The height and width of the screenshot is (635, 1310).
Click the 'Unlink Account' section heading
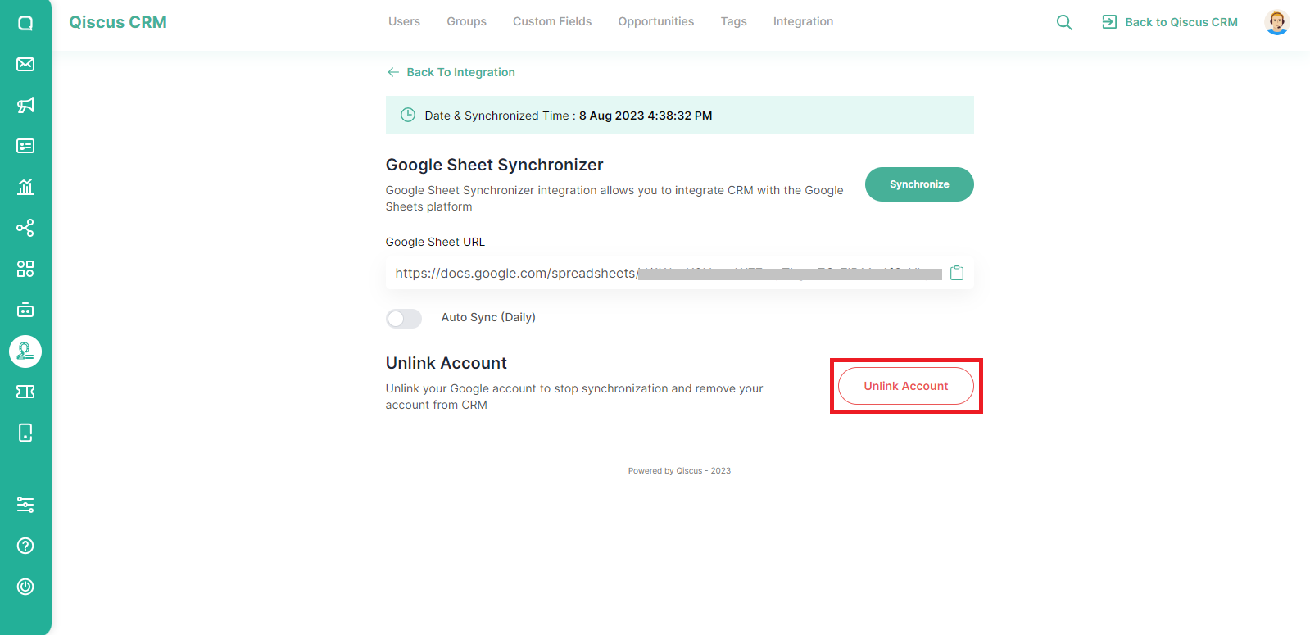pos(446,363)
